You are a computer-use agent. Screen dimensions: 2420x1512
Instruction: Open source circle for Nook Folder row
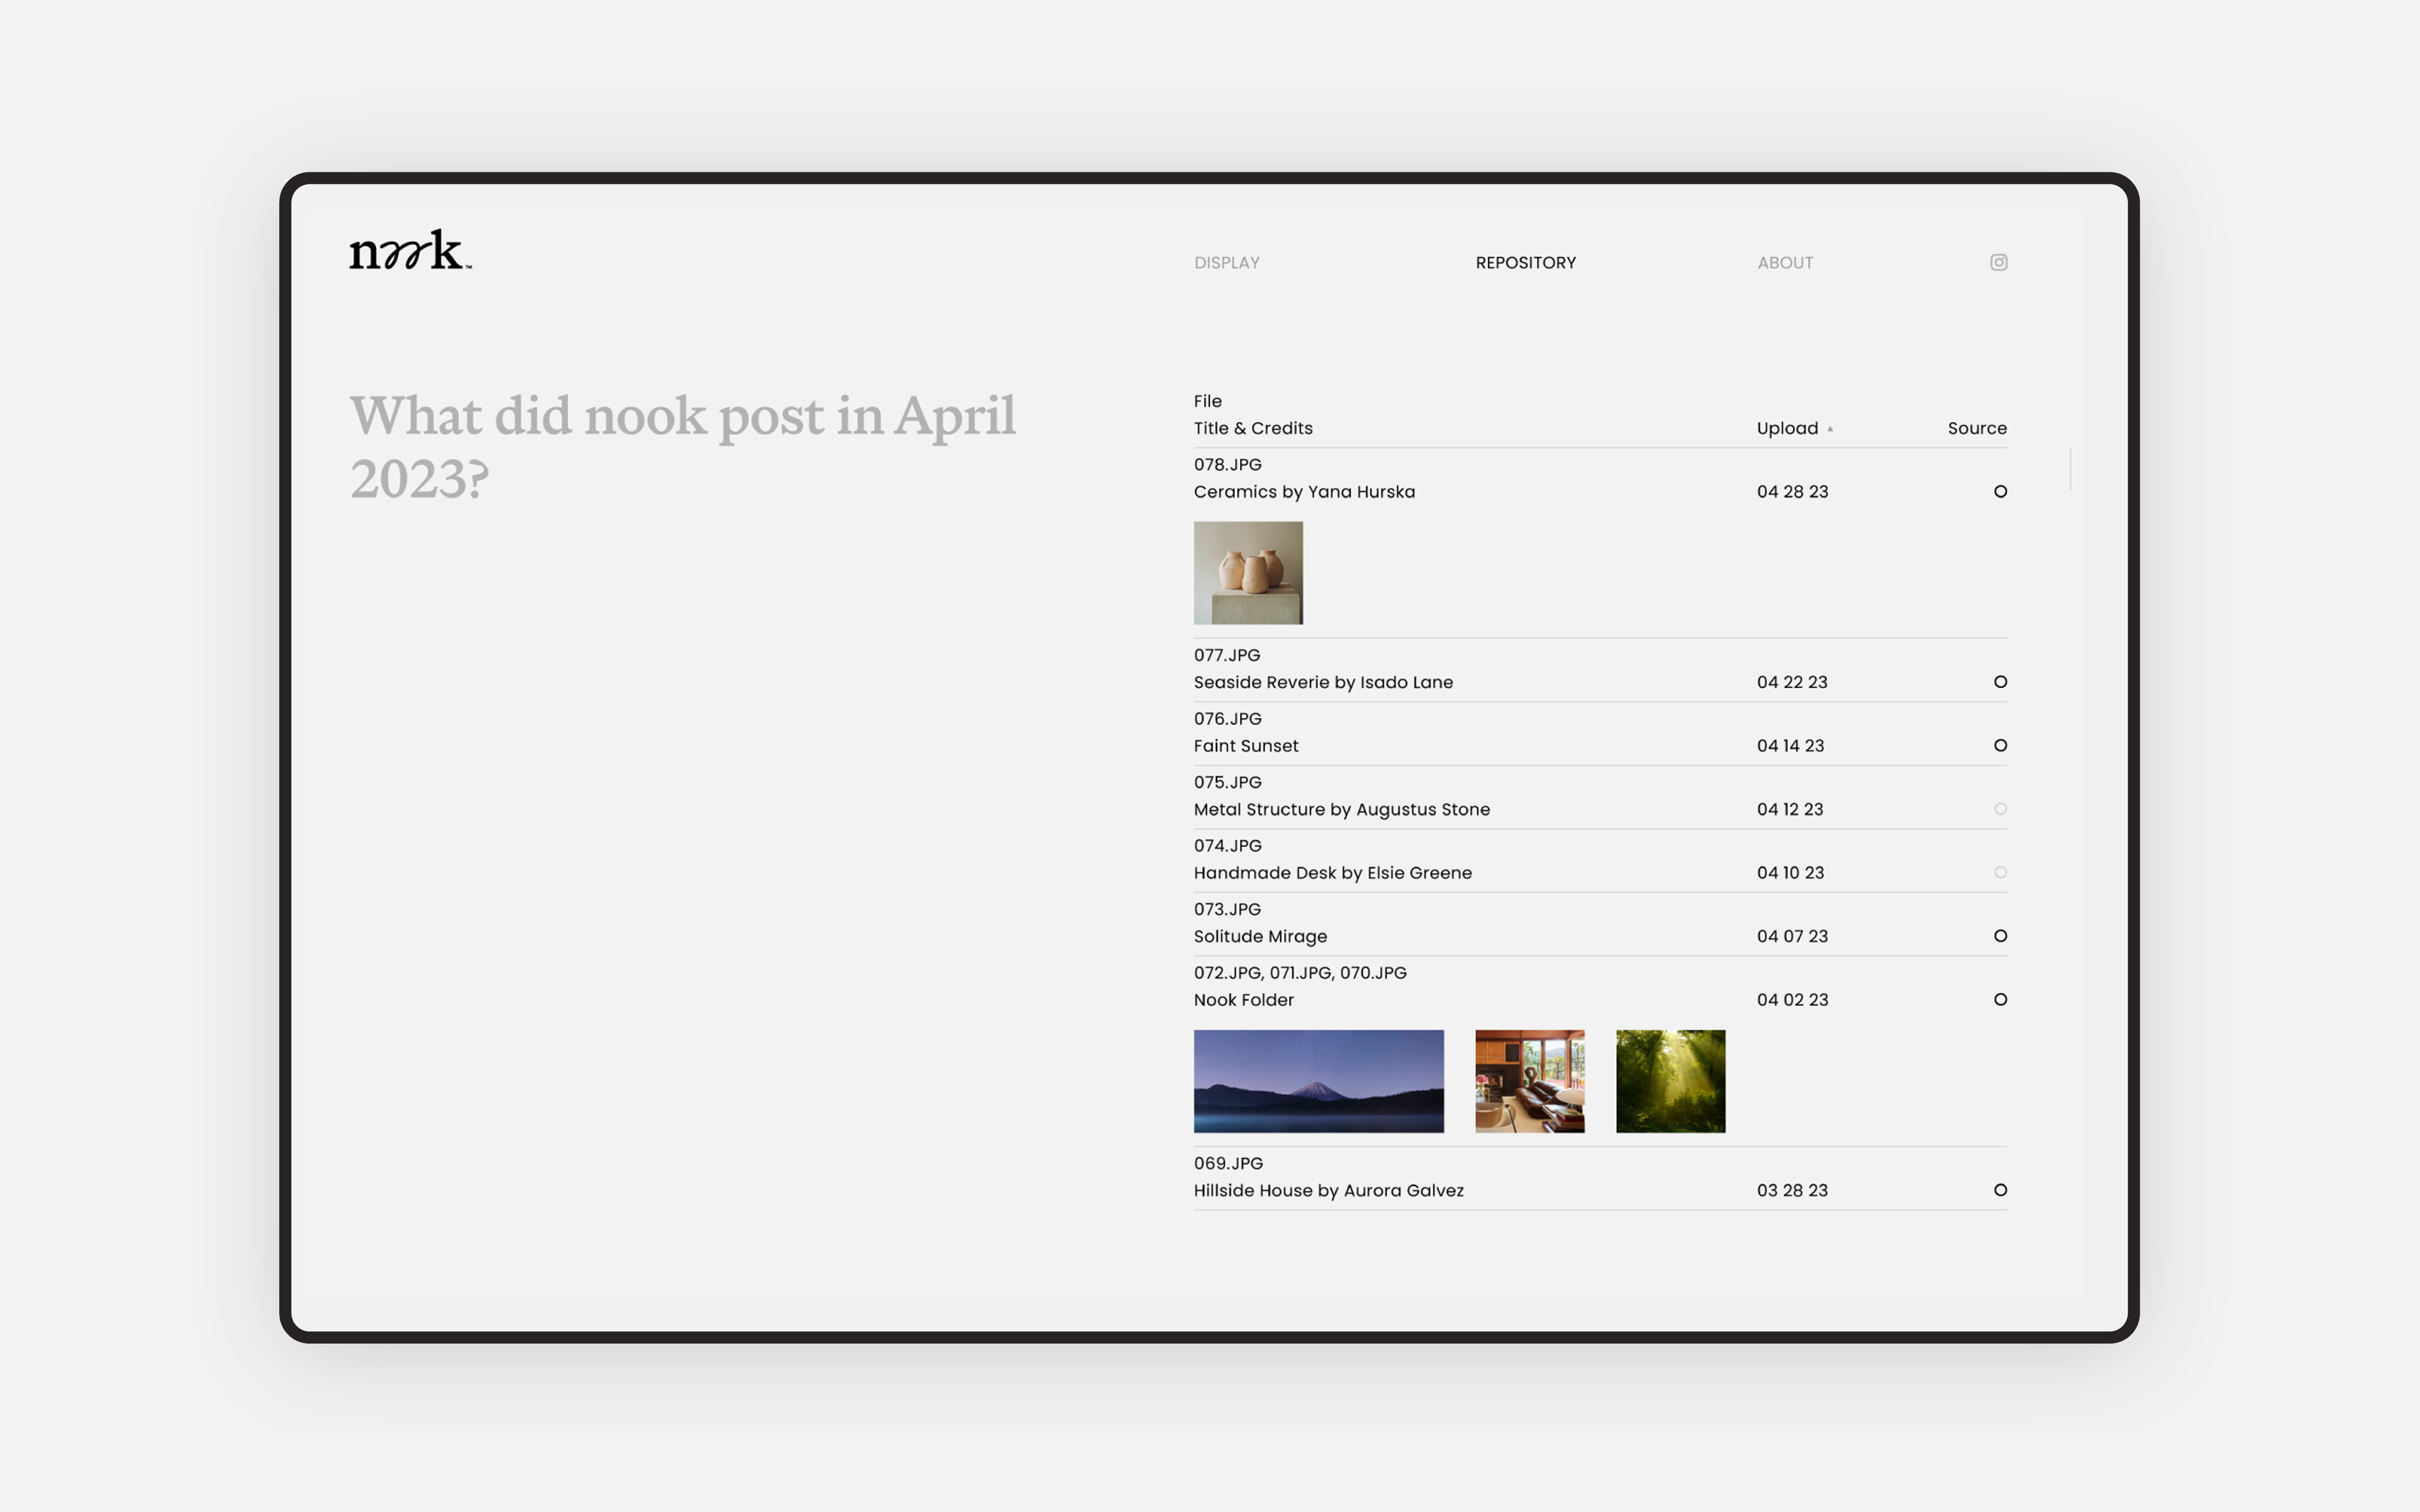click(x=2000, y=999)
